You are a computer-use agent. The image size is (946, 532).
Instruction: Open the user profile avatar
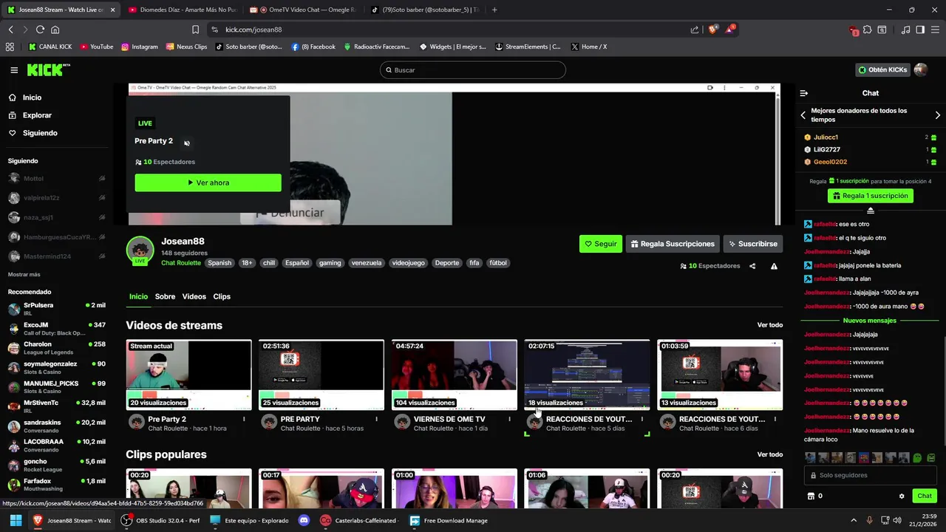920,69
